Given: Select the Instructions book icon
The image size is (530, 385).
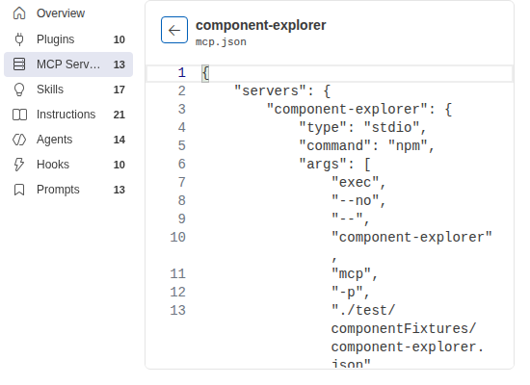Looking at the screenshot, I should [19, 115].
